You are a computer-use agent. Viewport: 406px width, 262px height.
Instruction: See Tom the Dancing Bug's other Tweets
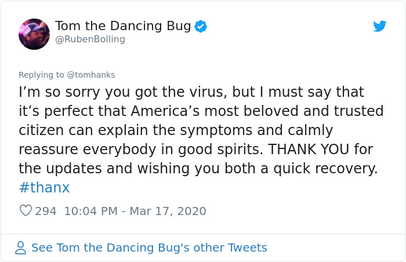[x=149, y=248]
